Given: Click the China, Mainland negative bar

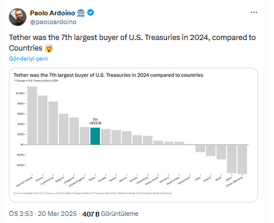Looking at the screenshot, I should pos(242,159).
